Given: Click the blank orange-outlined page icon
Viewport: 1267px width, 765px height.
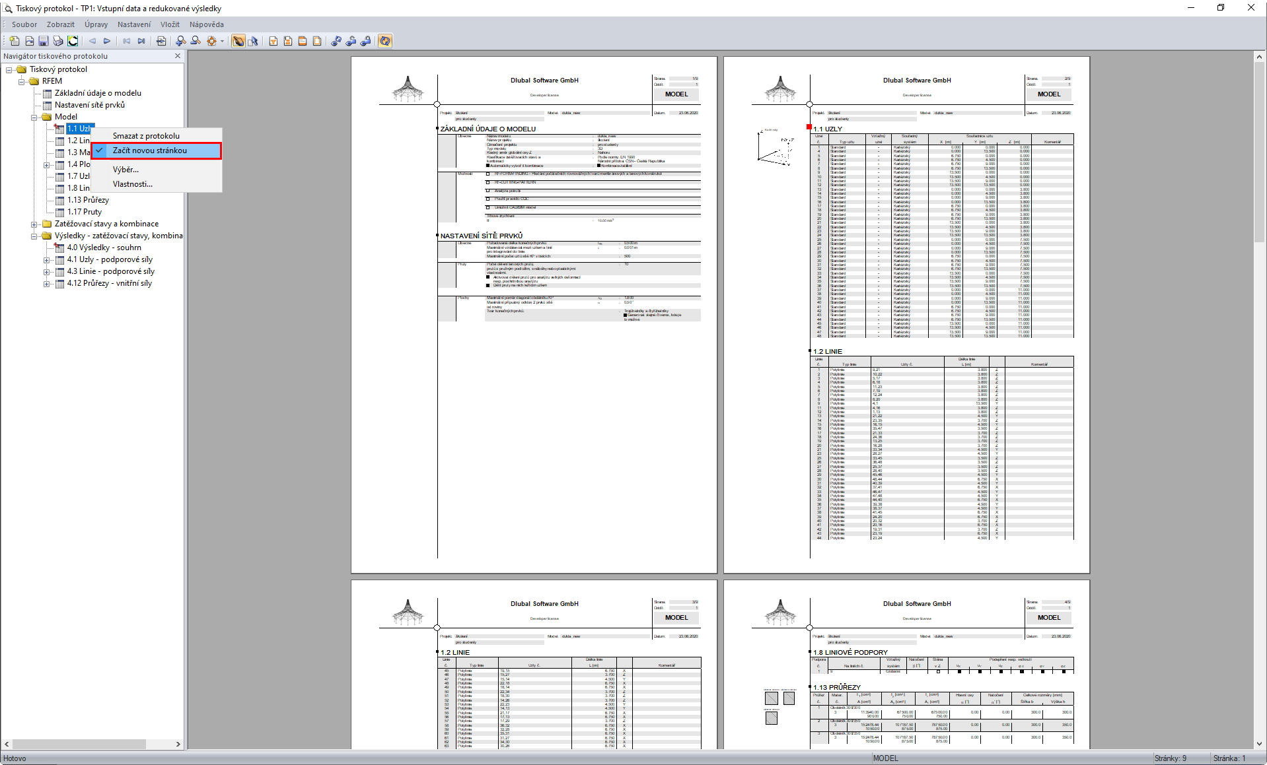Looking at the screenshot, I should coord(317,41).
